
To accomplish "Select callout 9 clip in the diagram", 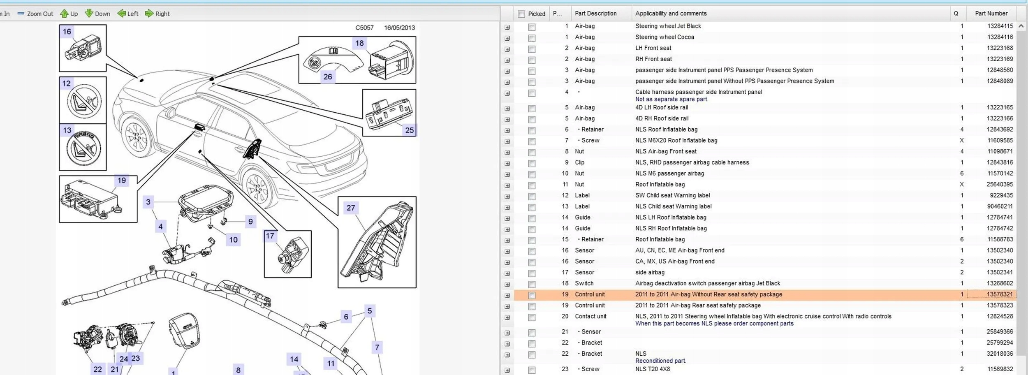I will tap(250, 222).
